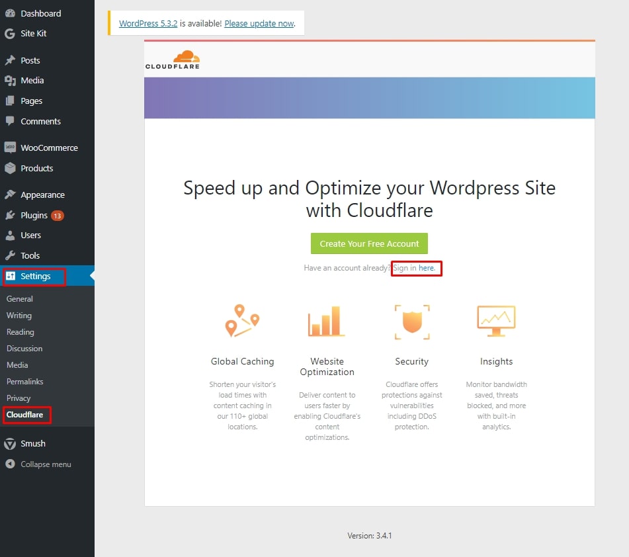629x557 pixels.
Task: Click the Appearance paintbrush icon
Action: click(x=10, y=194)
